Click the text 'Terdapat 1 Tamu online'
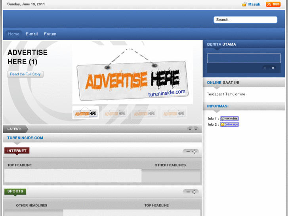The width and height of the screenshot is (288, 216). click(226, 94)
